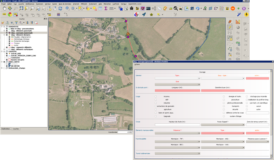Viewport: 274px width, 160px height.
Task: Open the Vecteur menu
Action: click(x=48, y=4)
